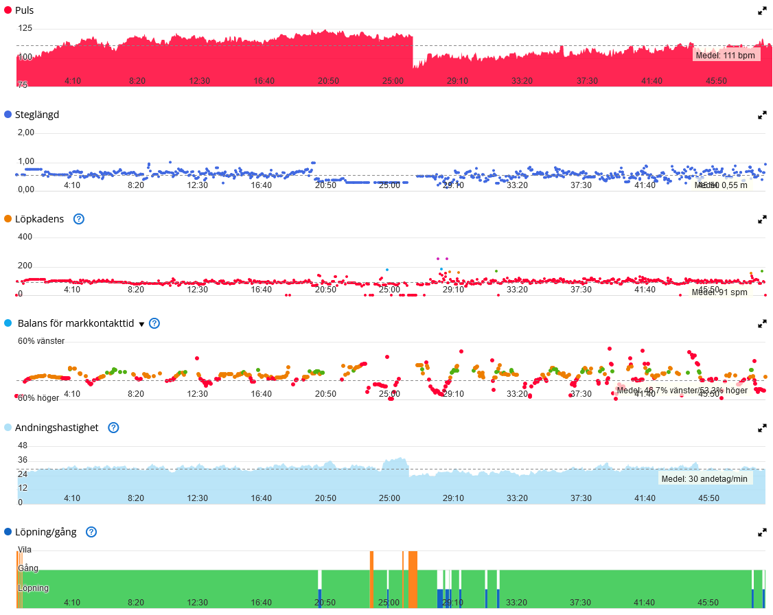Open help for Balans för markkontakttid
The width and height of the screenshot is (773, 615).
tap(154, 324)
